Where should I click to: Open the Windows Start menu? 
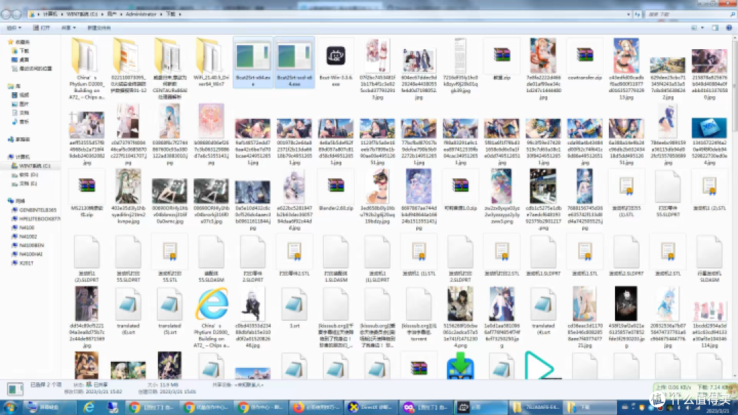(10, 407)
